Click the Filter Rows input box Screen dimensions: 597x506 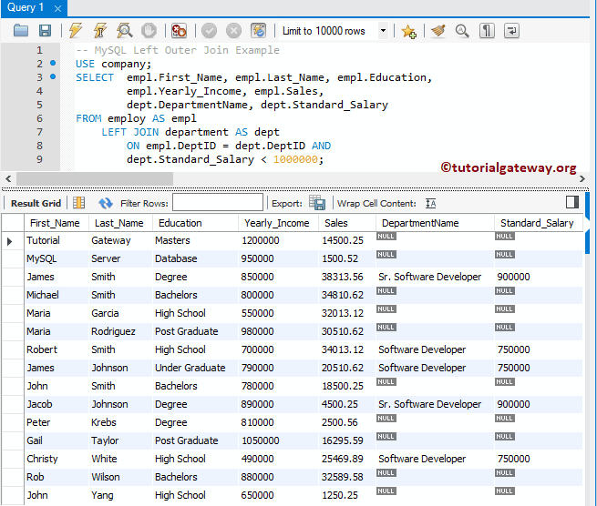[217, 203]
